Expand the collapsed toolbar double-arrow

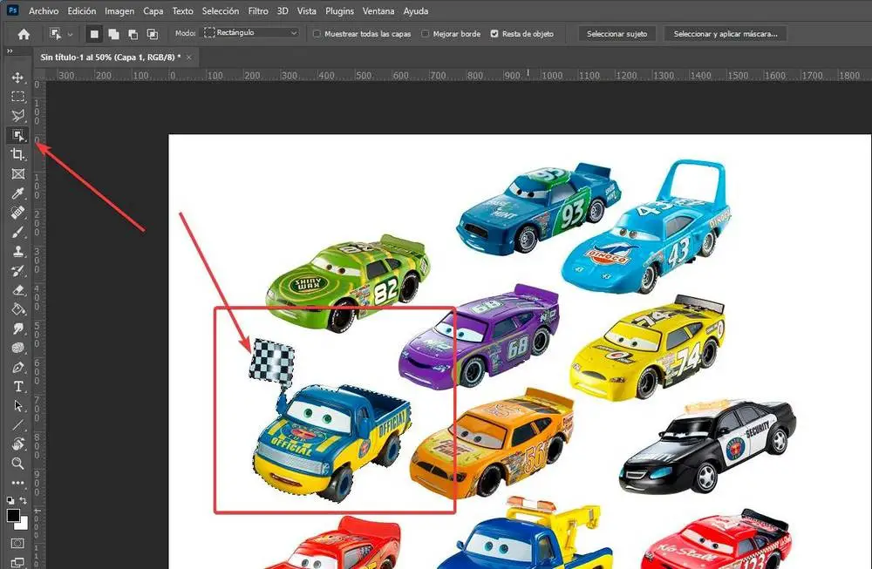(x=10, y=51)
